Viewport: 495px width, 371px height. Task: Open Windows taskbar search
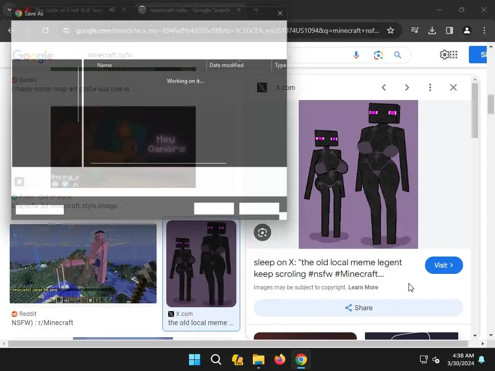216,359
